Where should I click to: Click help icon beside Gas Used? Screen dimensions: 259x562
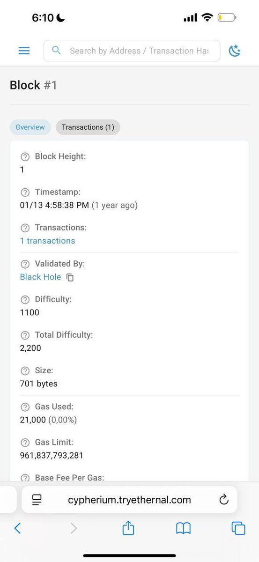click(25, 407)
